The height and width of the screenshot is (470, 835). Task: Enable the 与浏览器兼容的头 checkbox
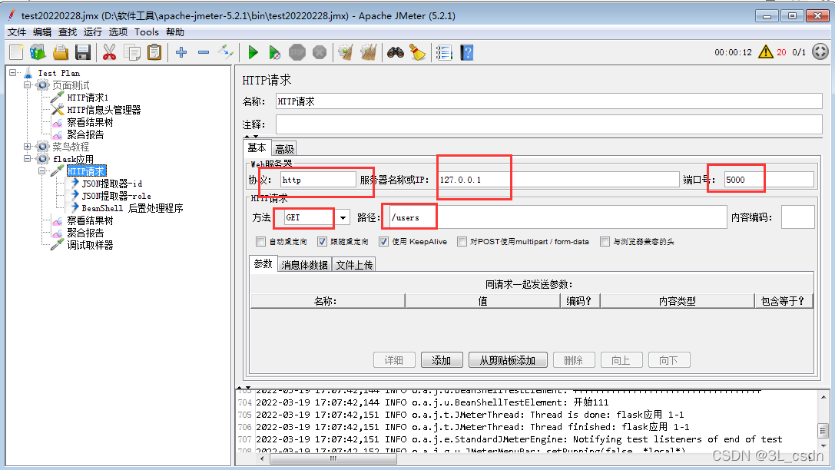coord(605,242)
